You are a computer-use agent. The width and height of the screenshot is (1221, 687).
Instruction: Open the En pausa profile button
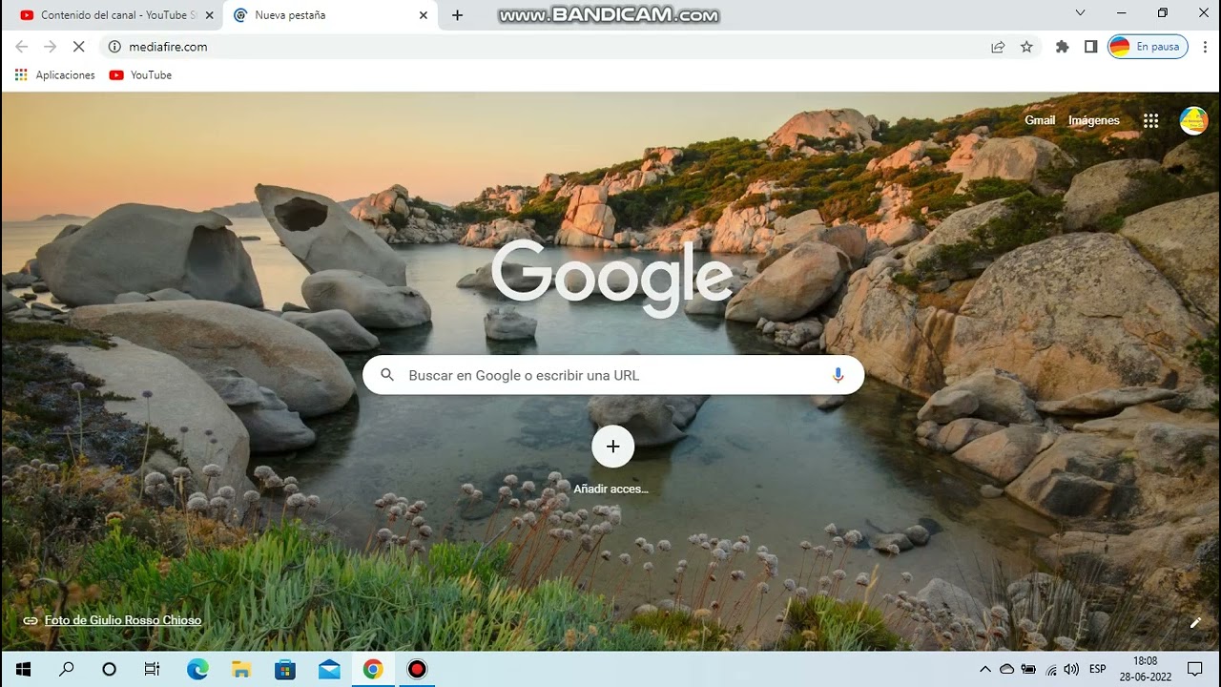point(1148,47)
